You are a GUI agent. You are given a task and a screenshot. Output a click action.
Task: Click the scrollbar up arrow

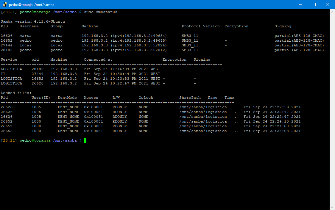(x=332, y=12)
